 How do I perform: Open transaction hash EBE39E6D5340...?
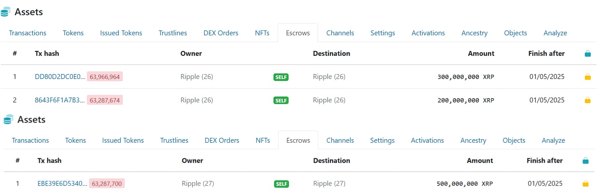62,183
